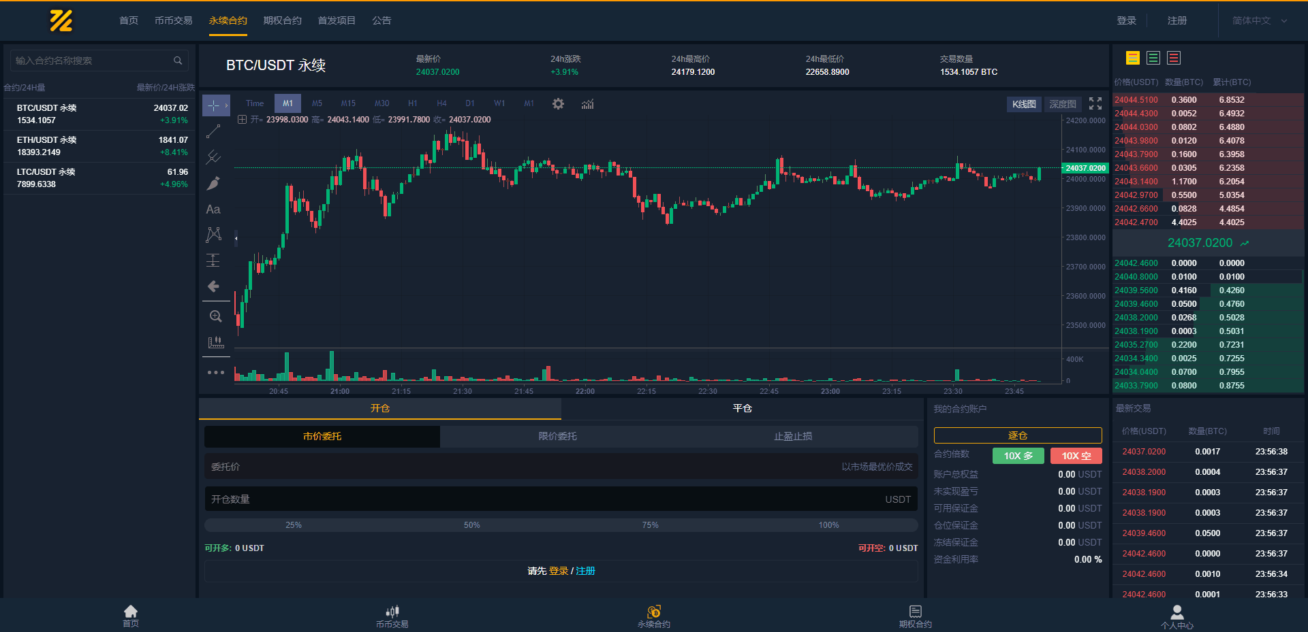
Task: Set position size slider to 50%
Action: (x=471, y=525)
